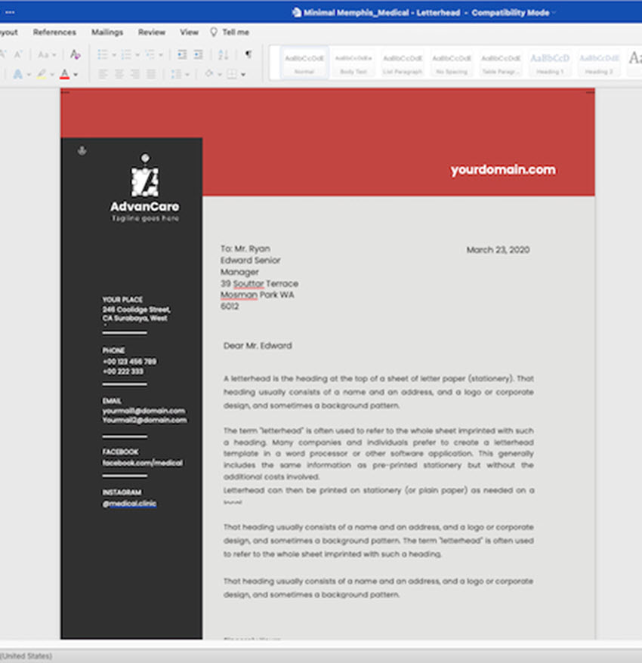Open the Numbering dropdown arrow
Screen dimensions: 642x663
coord(137,55)
